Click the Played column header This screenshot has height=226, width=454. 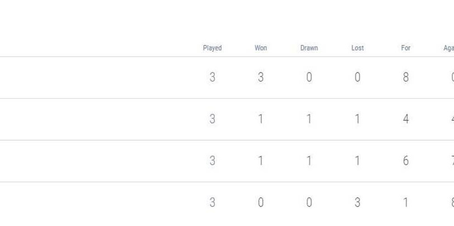[212, 48]
